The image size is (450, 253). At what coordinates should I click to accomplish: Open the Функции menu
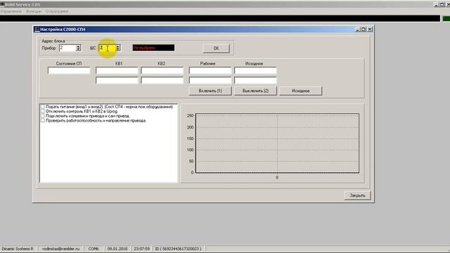coord(34,11)
